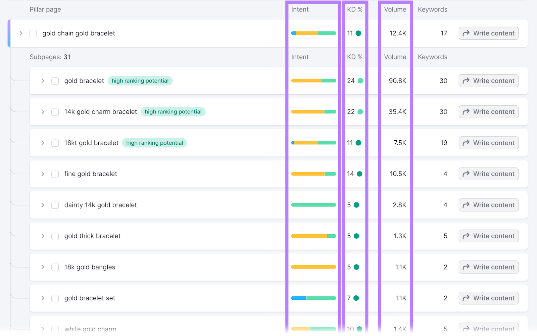Click the green KD dot beside 24

point(360,81)
